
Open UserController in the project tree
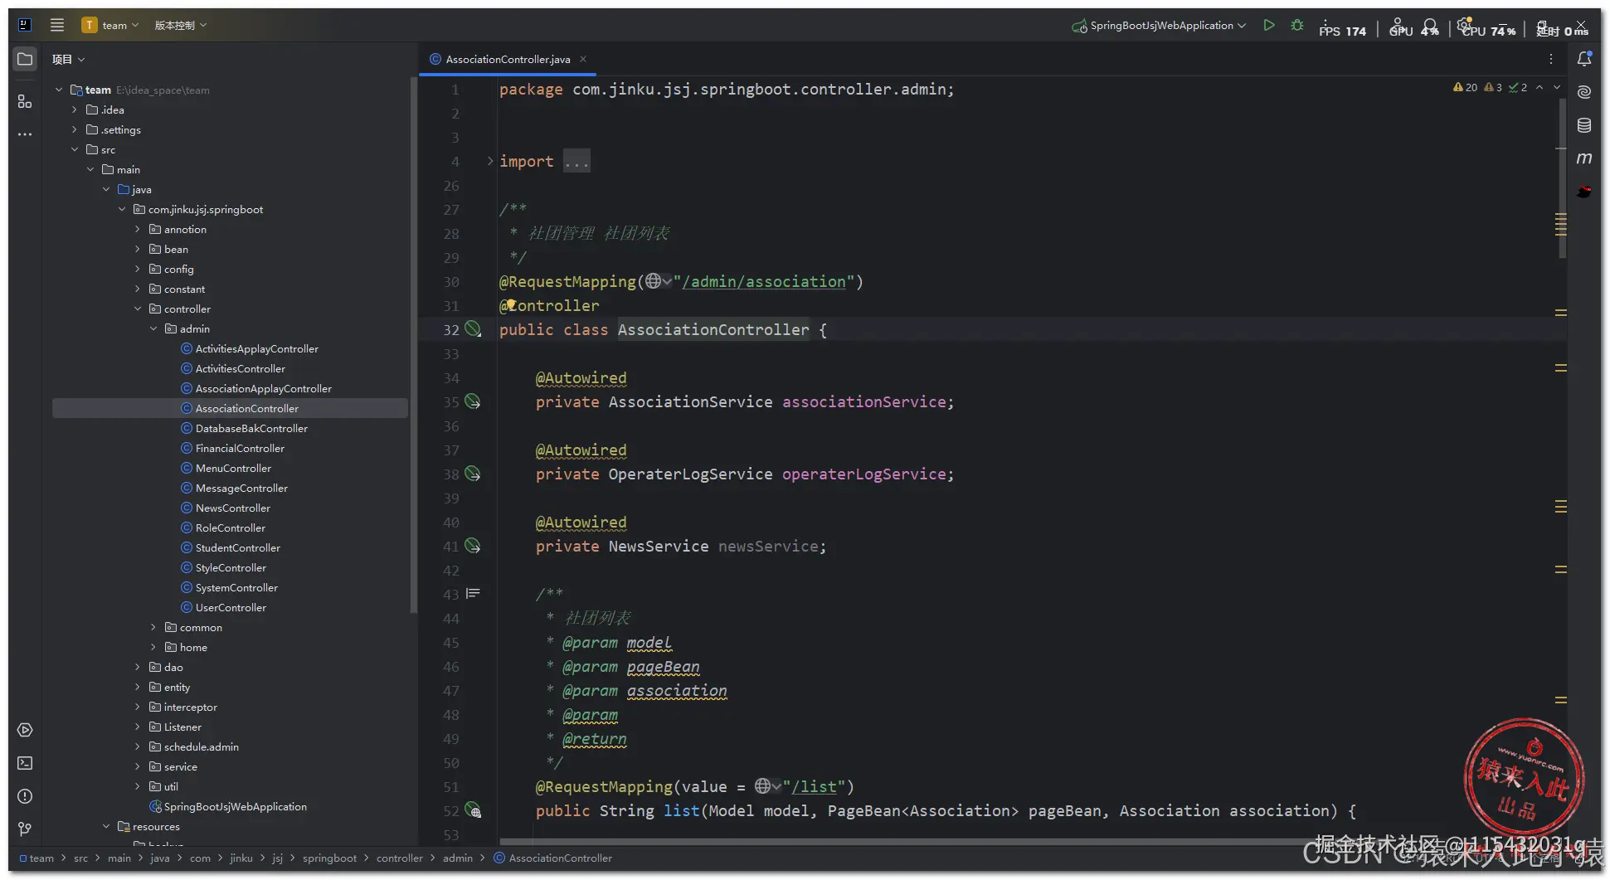[x=231, y=607]
